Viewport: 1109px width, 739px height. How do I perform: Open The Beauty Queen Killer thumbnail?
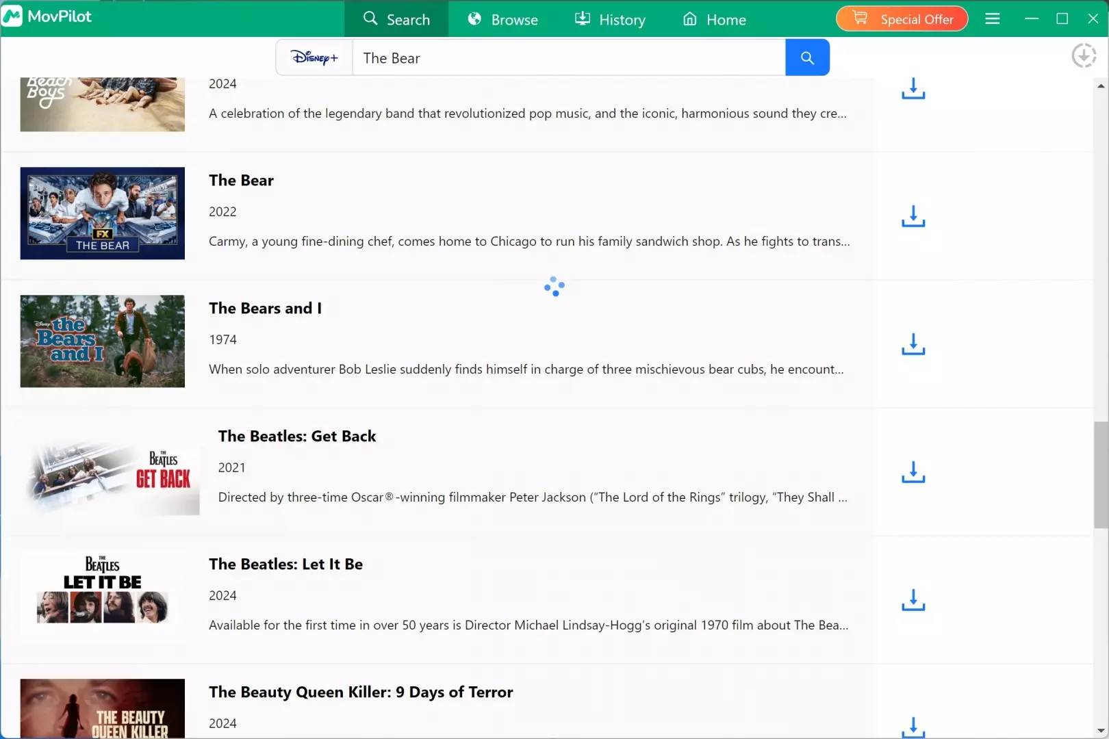pos(103,708)
